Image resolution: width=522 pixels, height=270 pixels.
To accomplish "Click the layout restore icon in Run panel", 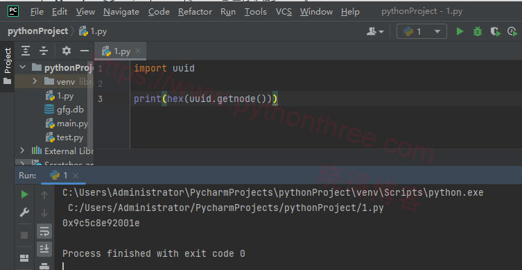I will [x=24, y=258].
